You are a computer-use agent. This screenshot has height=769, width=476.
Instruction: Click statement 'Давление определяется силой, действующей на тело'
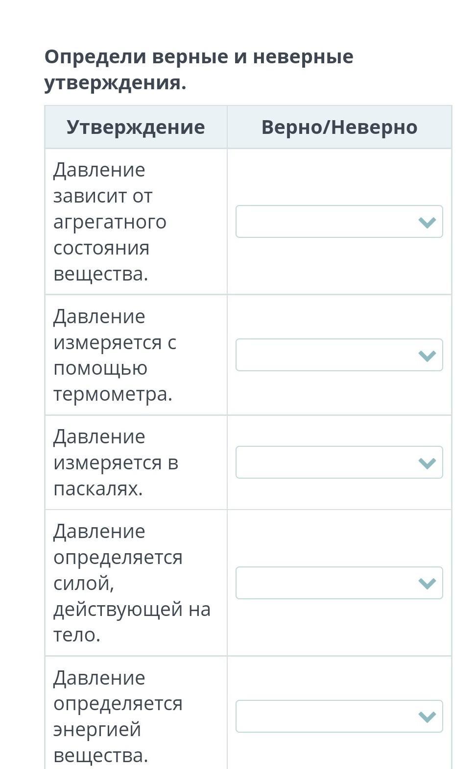click(x=132, y=583)
